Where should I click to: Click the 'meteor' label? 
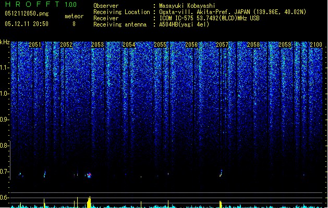[x=74, y=16]
